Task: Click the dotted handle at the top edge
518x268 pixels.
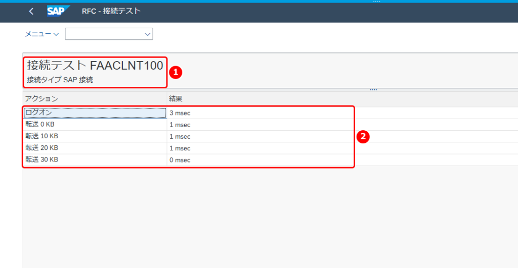Action: coord(376,2)
